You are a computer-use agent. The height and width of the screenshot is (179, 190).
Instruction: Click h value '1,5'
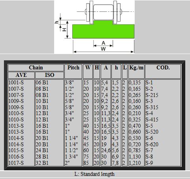(x=115, y=82)
